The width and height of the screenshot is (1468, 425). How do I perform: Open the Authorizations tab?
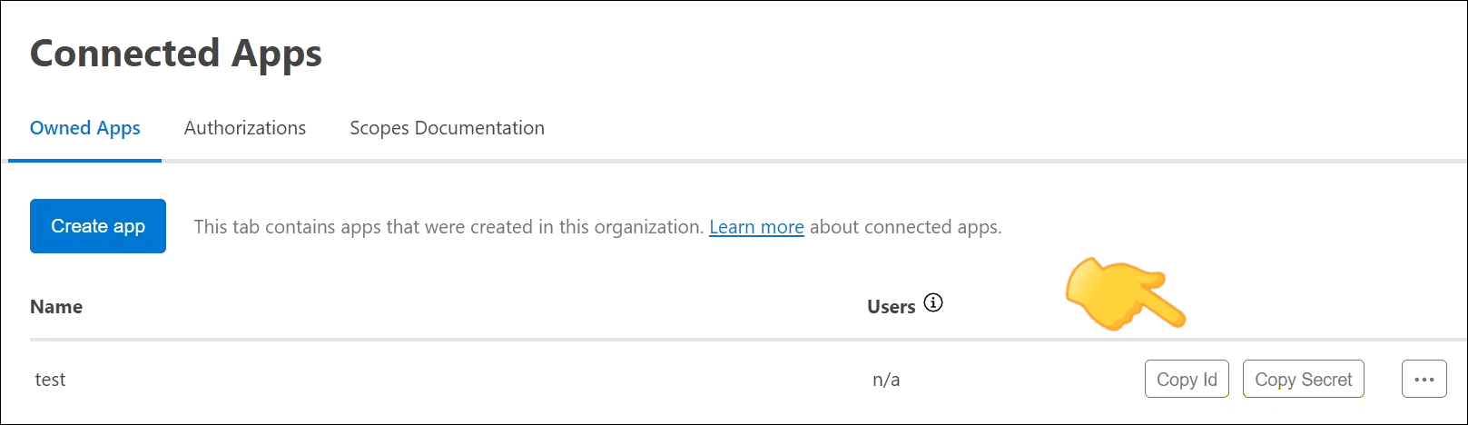[245, 128]
